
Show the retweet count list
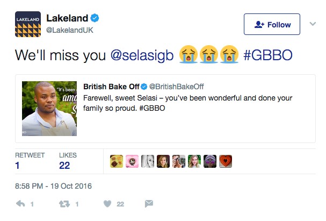coord(30,161)
